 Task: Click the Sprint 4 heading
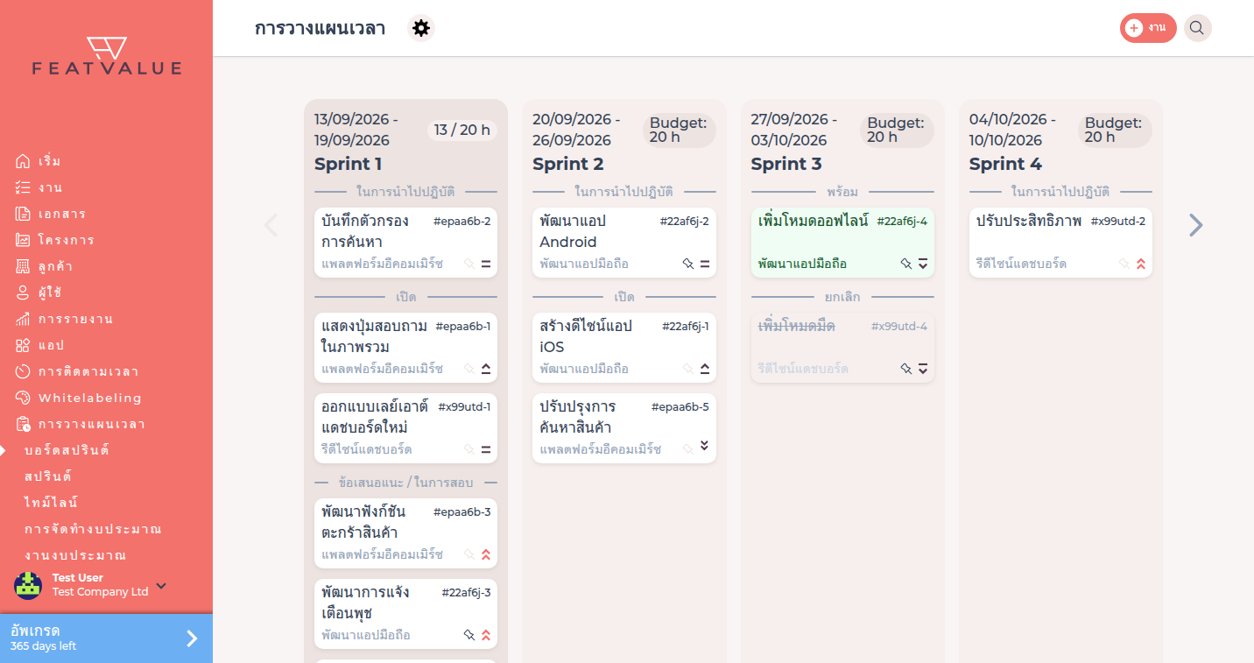[x=1005, y=164]
